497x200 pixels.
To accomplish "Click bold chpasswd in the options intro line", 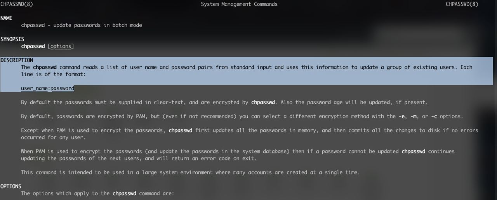I will point(125,193).
